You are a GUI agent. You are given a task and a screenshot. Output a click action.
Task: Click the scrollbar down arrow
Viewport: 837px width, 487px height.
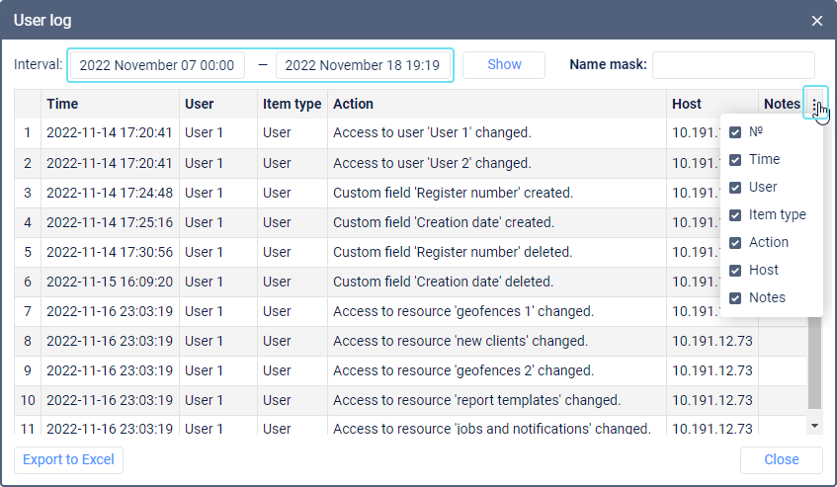click(814, 426)
